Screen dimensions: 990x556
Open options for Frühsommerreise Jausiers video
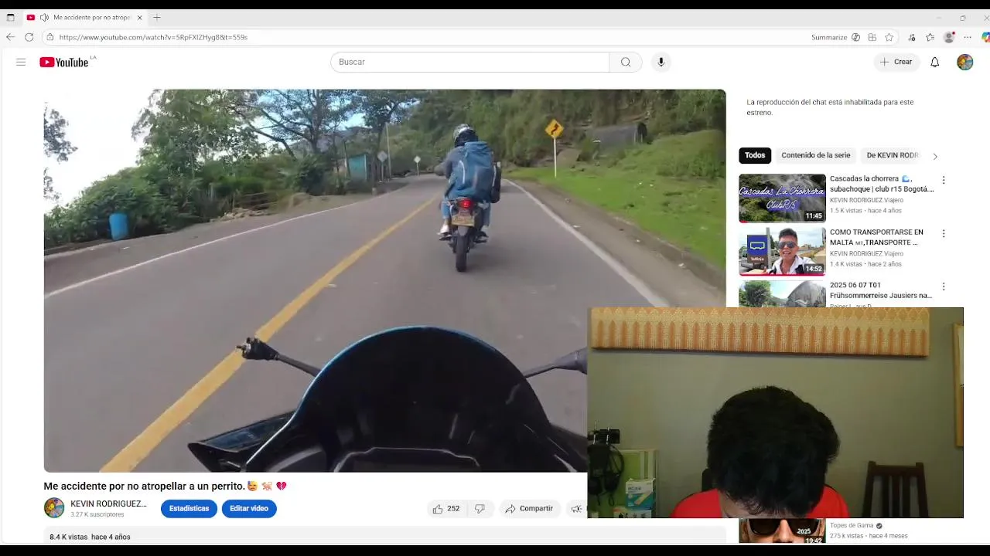tap(943, 286)
